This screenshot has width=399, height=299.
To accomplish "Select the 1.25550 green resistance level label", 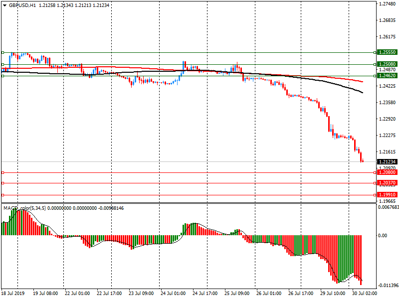I will (388, 52).
